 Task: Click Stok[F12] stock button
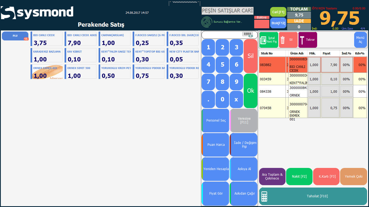click(278, 23)
